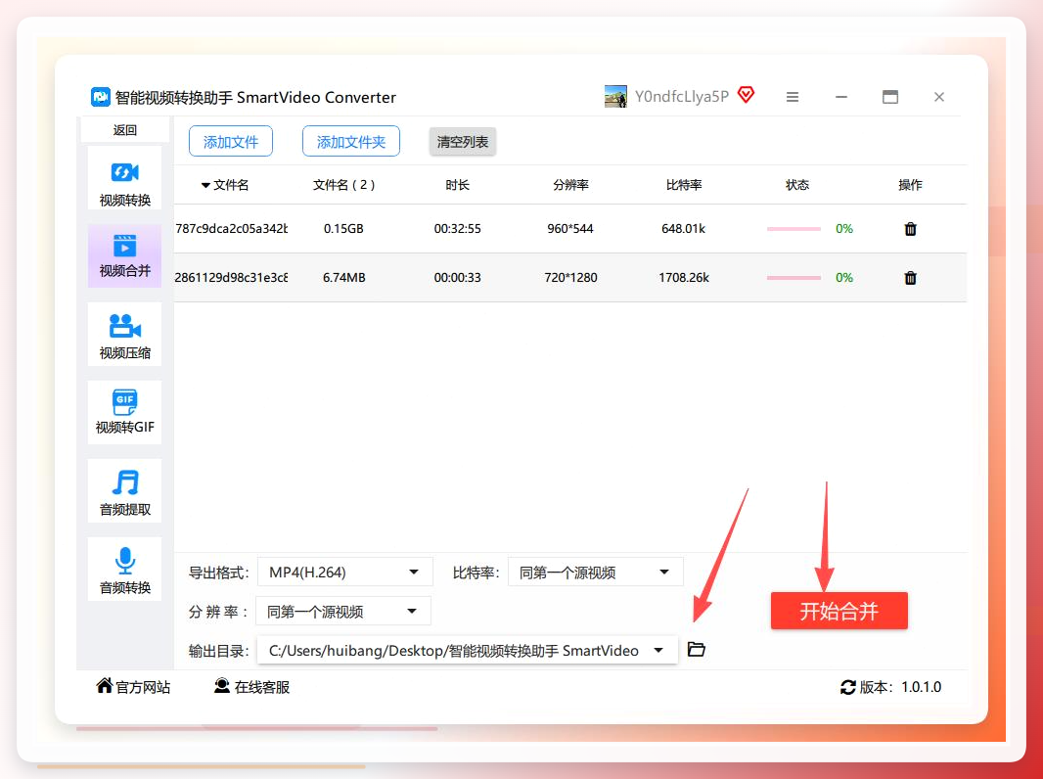This screenshot has width=1043, height=779.
Task: Check for updates via refresh icon
Action: [x=847, y=687]
